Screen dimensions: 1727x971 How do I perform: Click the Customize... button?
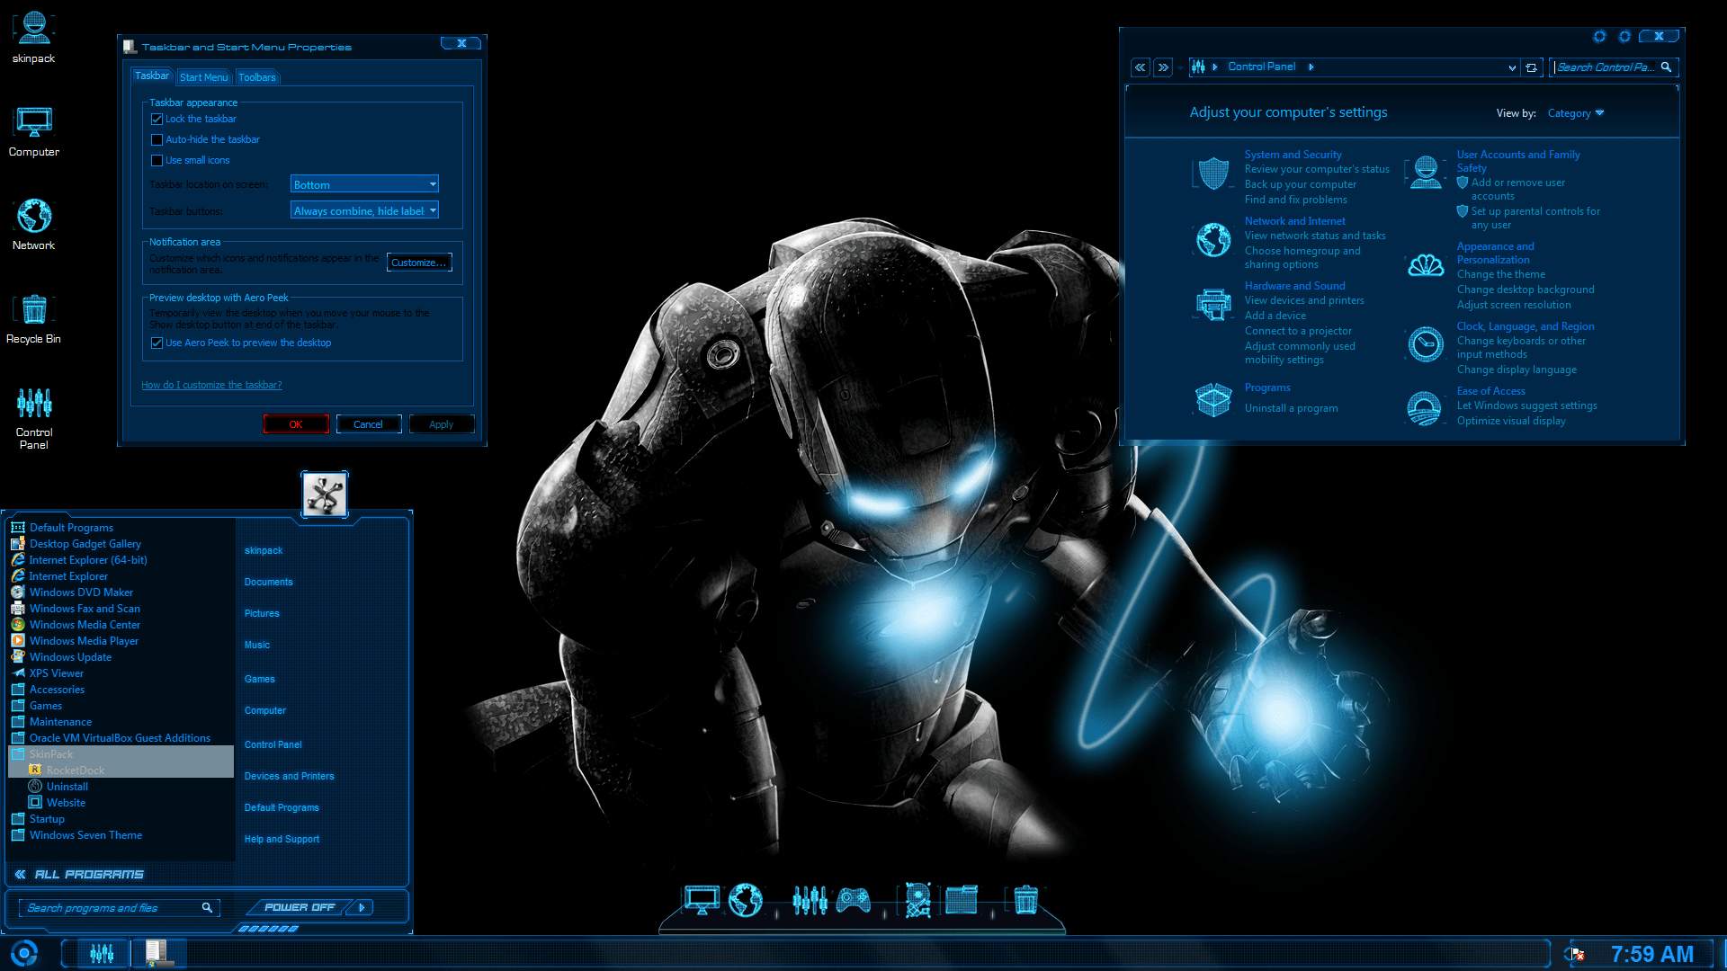[419, 263]
